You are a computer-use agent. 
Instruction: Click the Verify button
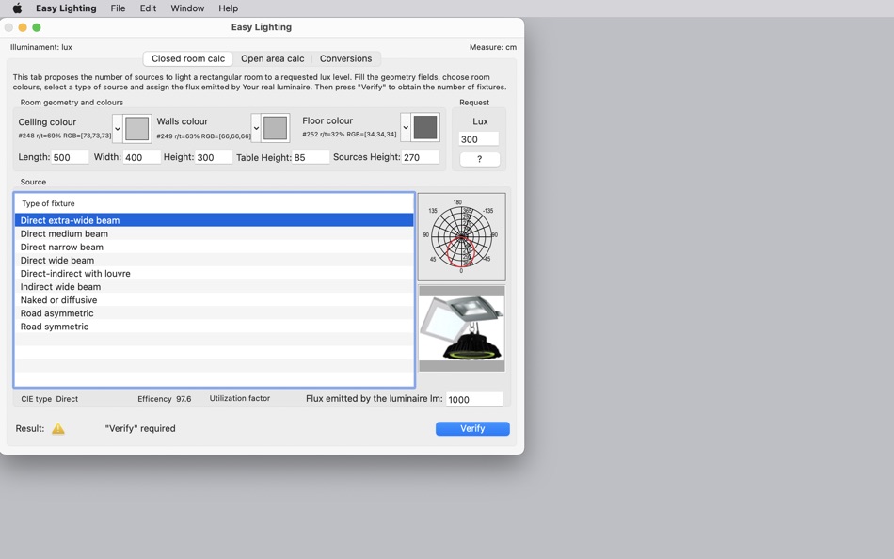coord(472,429)
